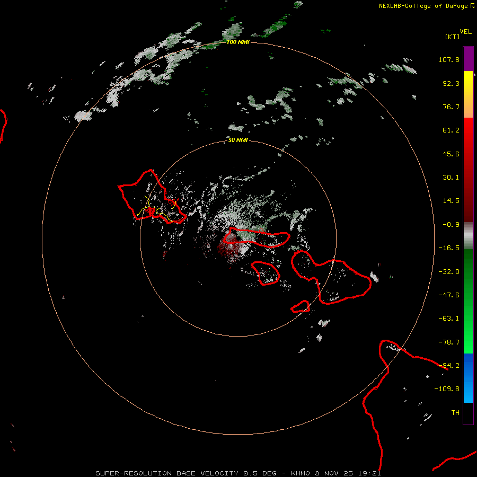Choose the -47.6 legend value
This screenshot has height=477, width=477.
(x=449, y=295)
